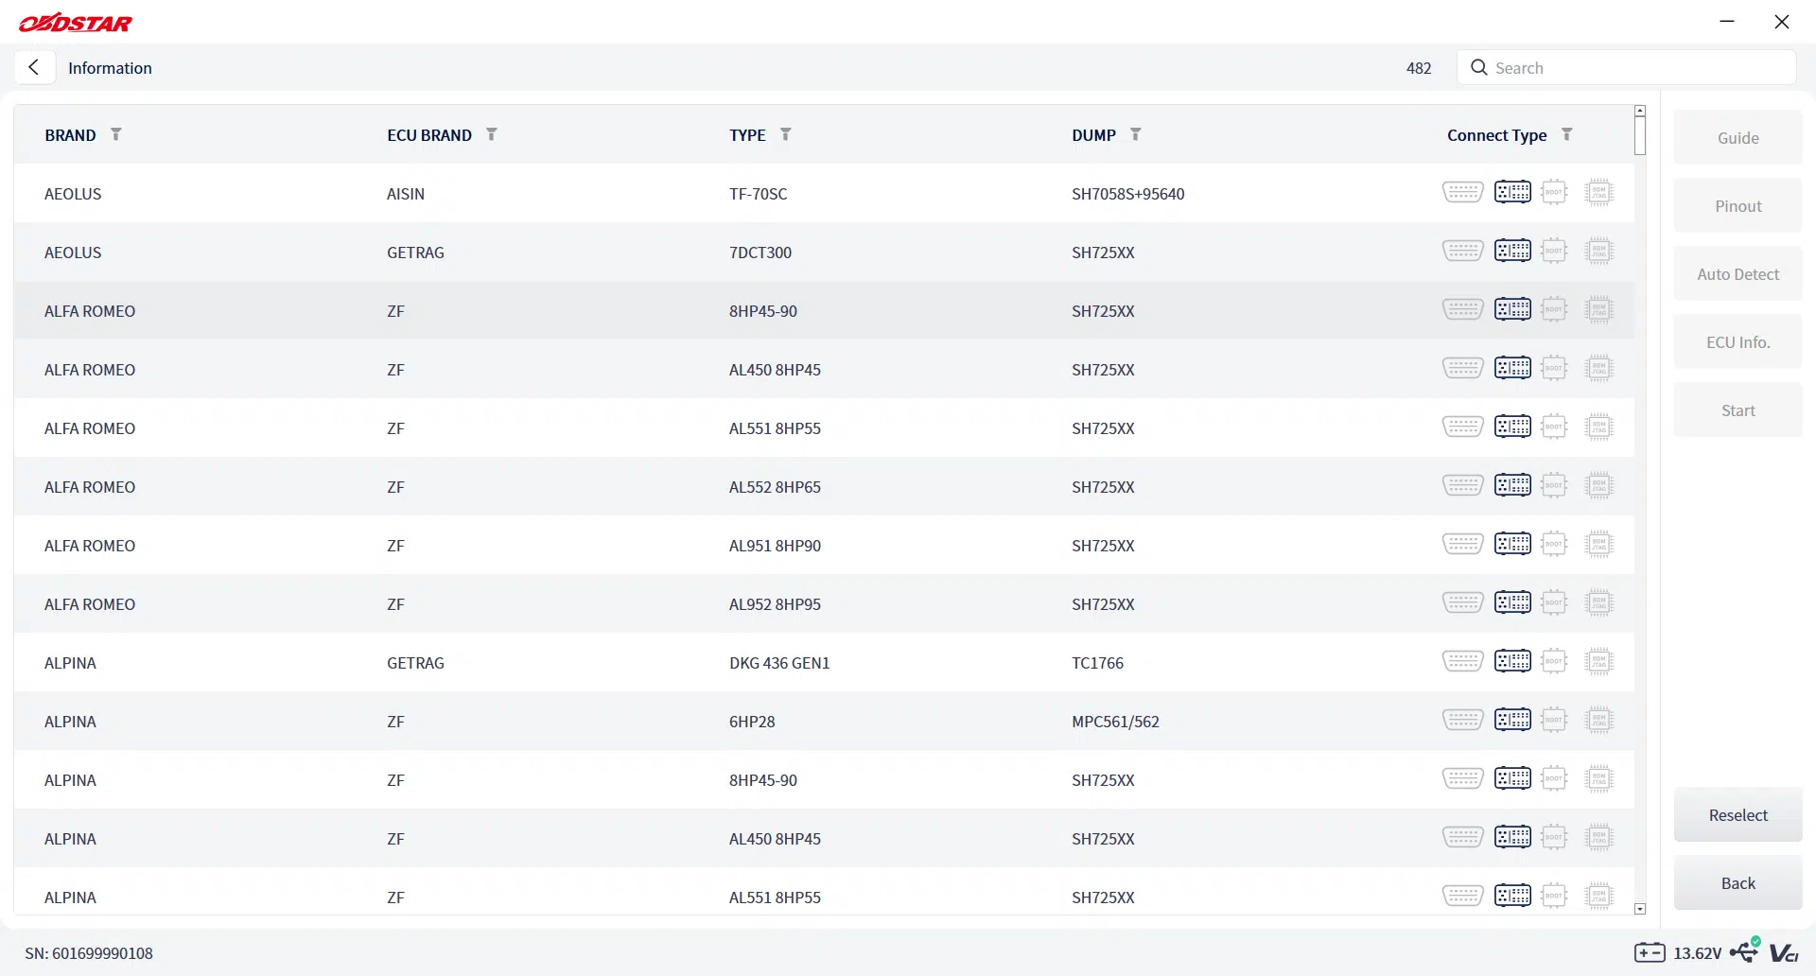Select the bench connector icon for AEOLUS 7DCT300
Screen dimensions: 1816x976
pyautogui.click(x=1512, y=251)
